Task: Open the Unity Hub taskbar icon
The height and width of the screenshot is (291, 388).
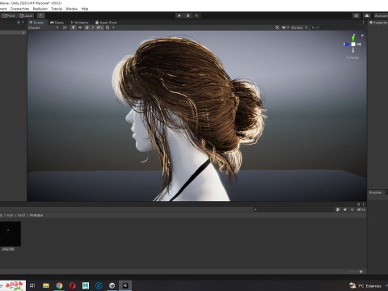Action: [x=112, y=285]
